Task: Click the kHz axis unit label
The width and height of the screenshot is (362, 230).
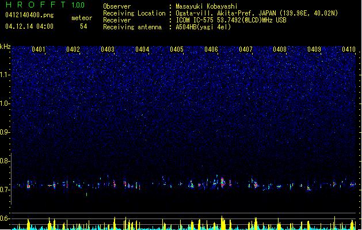Action: tap(5, 47)
